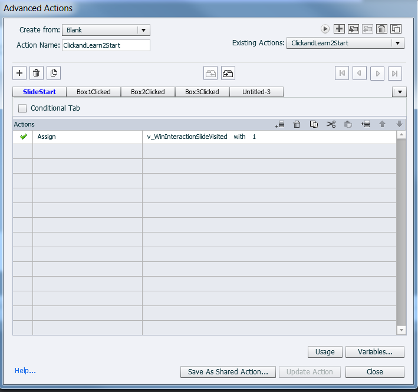Switch to the SlideStart tab
418x392 pixels.
point(40,92)
